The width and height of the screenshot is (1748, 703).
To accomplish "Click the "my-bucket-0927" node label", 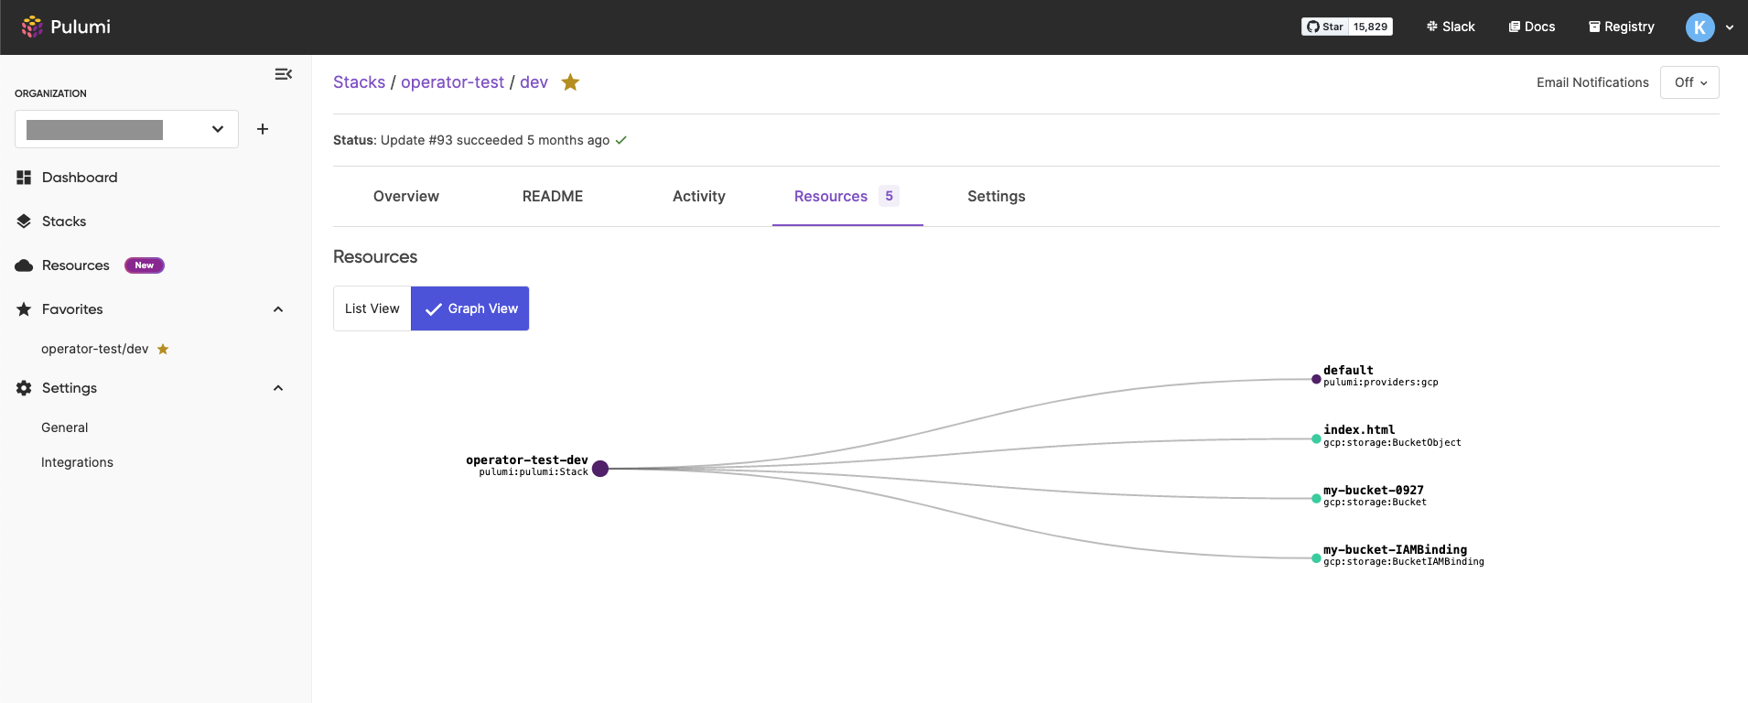I will (x=1374, y=490).
